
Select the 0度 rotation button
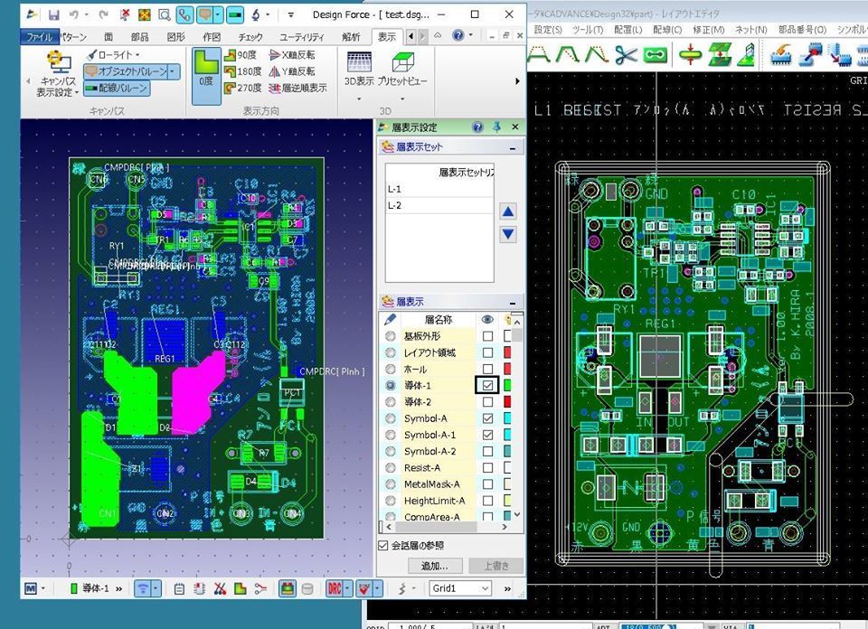[206, 76]
